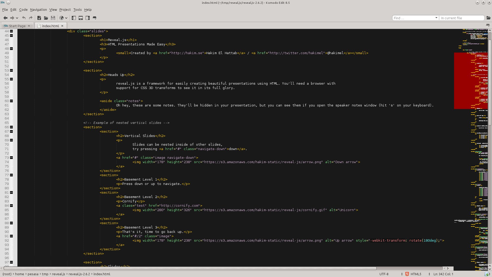Redo the last undone edit
The image size is (492, 277).
(x=31, y=18)
